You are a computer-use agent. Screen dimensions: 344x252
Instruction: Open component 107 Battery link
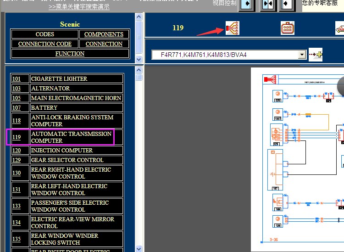click(17, 108)
